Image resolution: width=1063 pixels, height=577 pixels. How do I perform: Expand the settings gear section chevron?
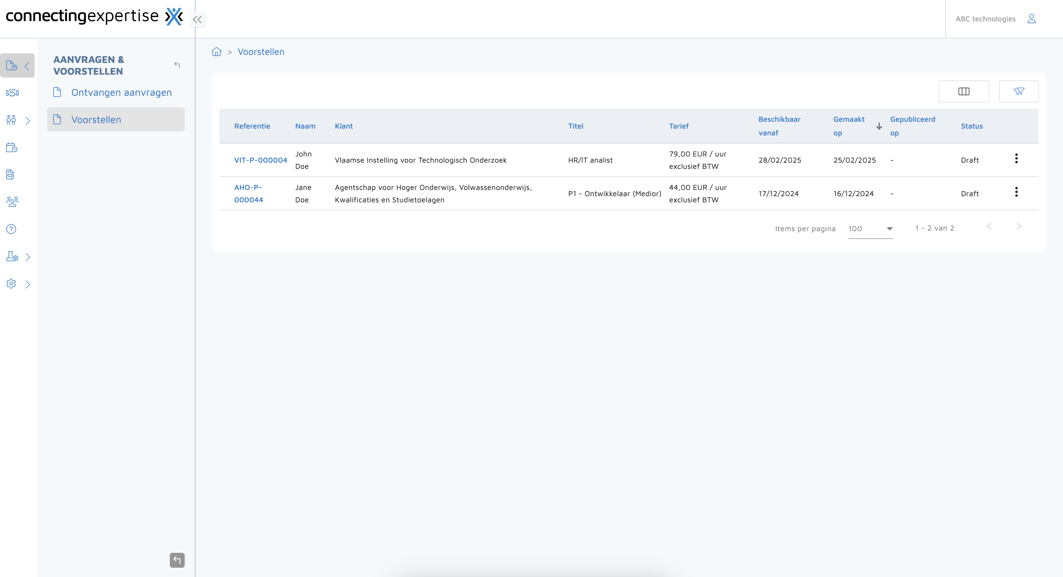click(28, 284)
